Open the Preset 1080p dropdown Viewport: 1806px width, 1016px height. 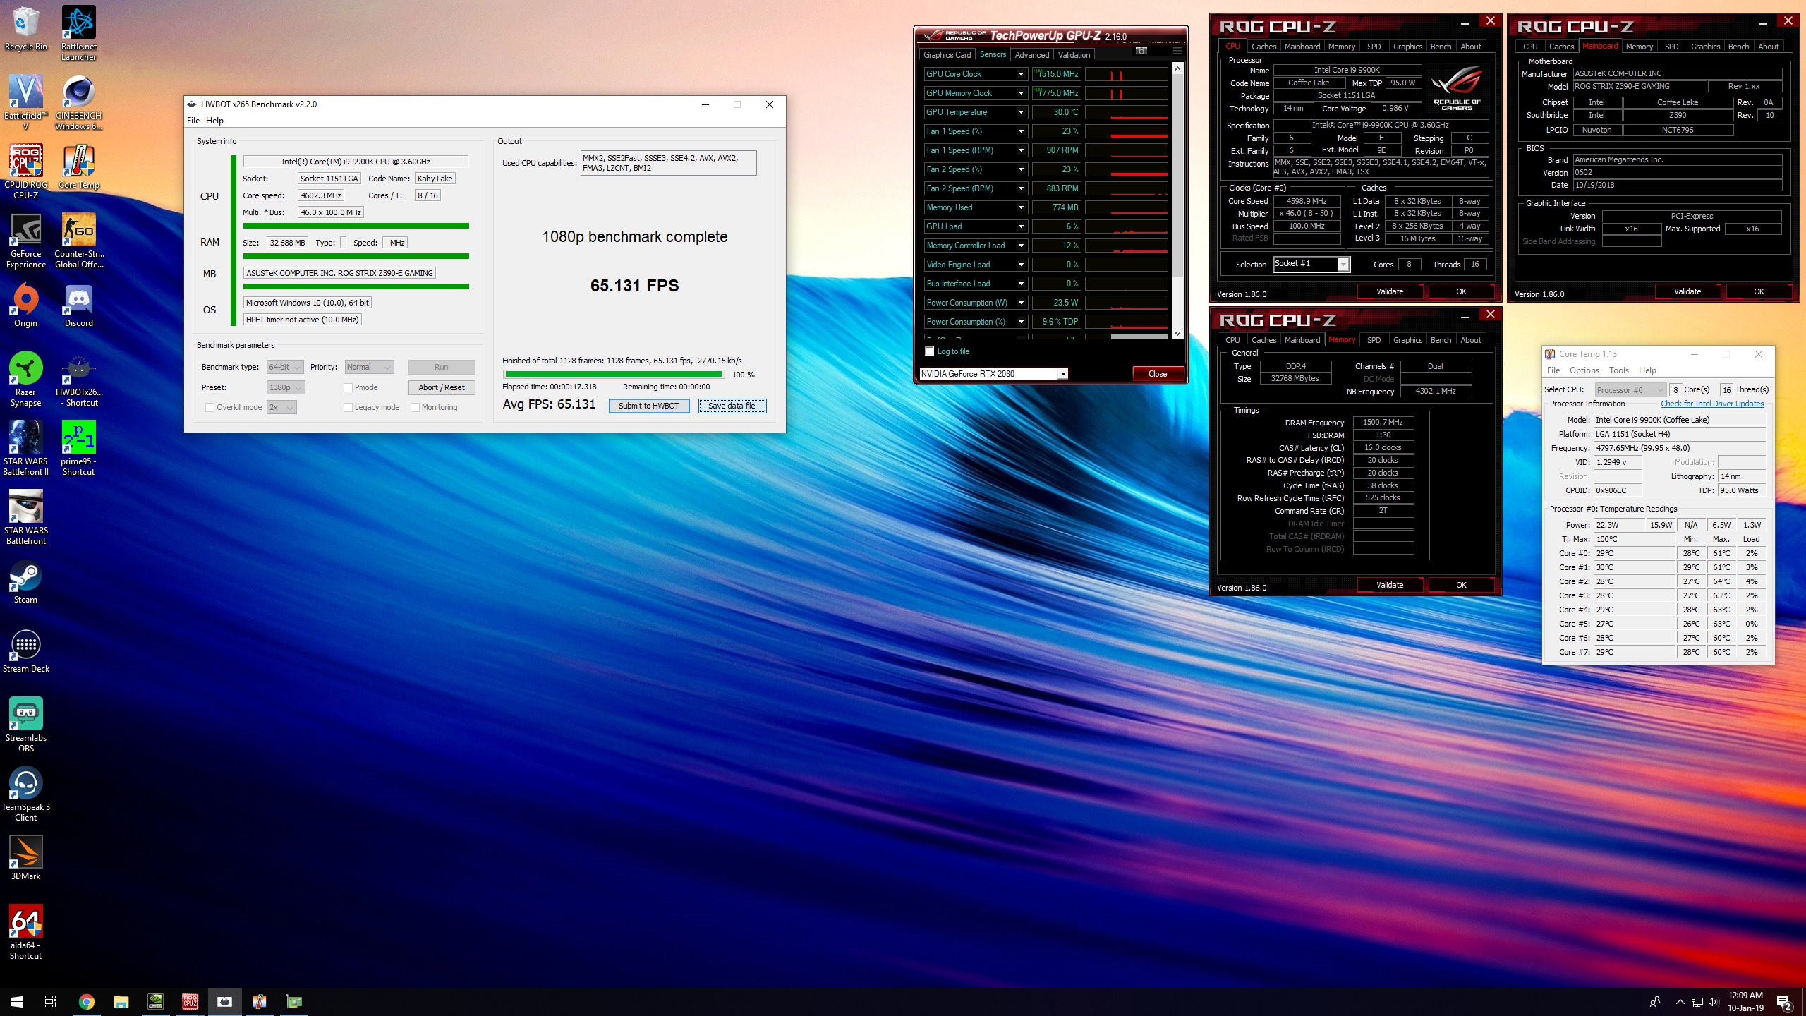286,387
